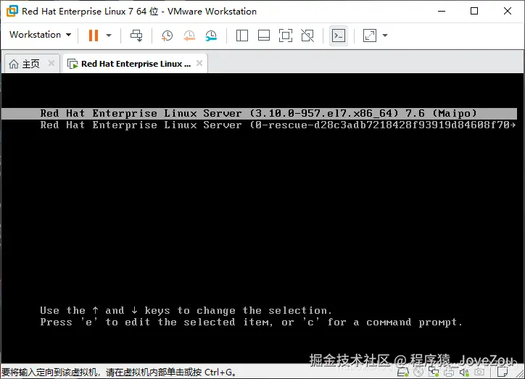Image resolution: width=525 pixels, height=379 pixels.
Task: Click the camera device status icon
Action: coord(479,371)
